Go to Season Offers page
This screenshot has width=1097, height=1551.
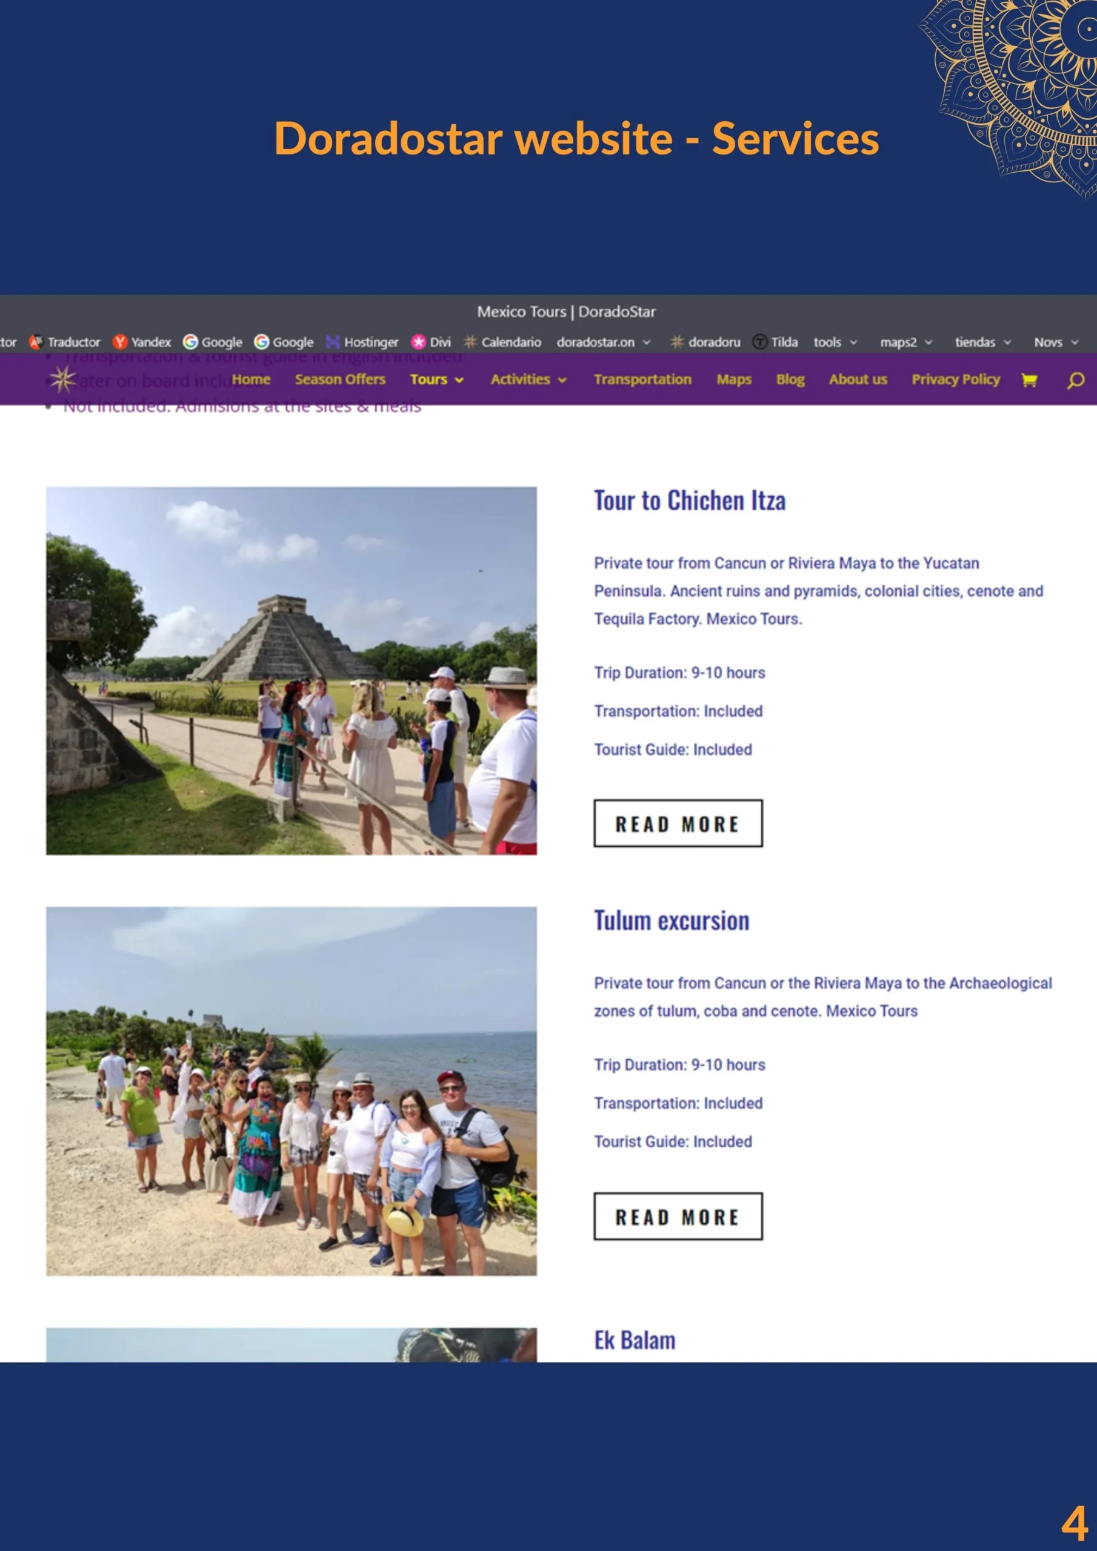(340, 380)
